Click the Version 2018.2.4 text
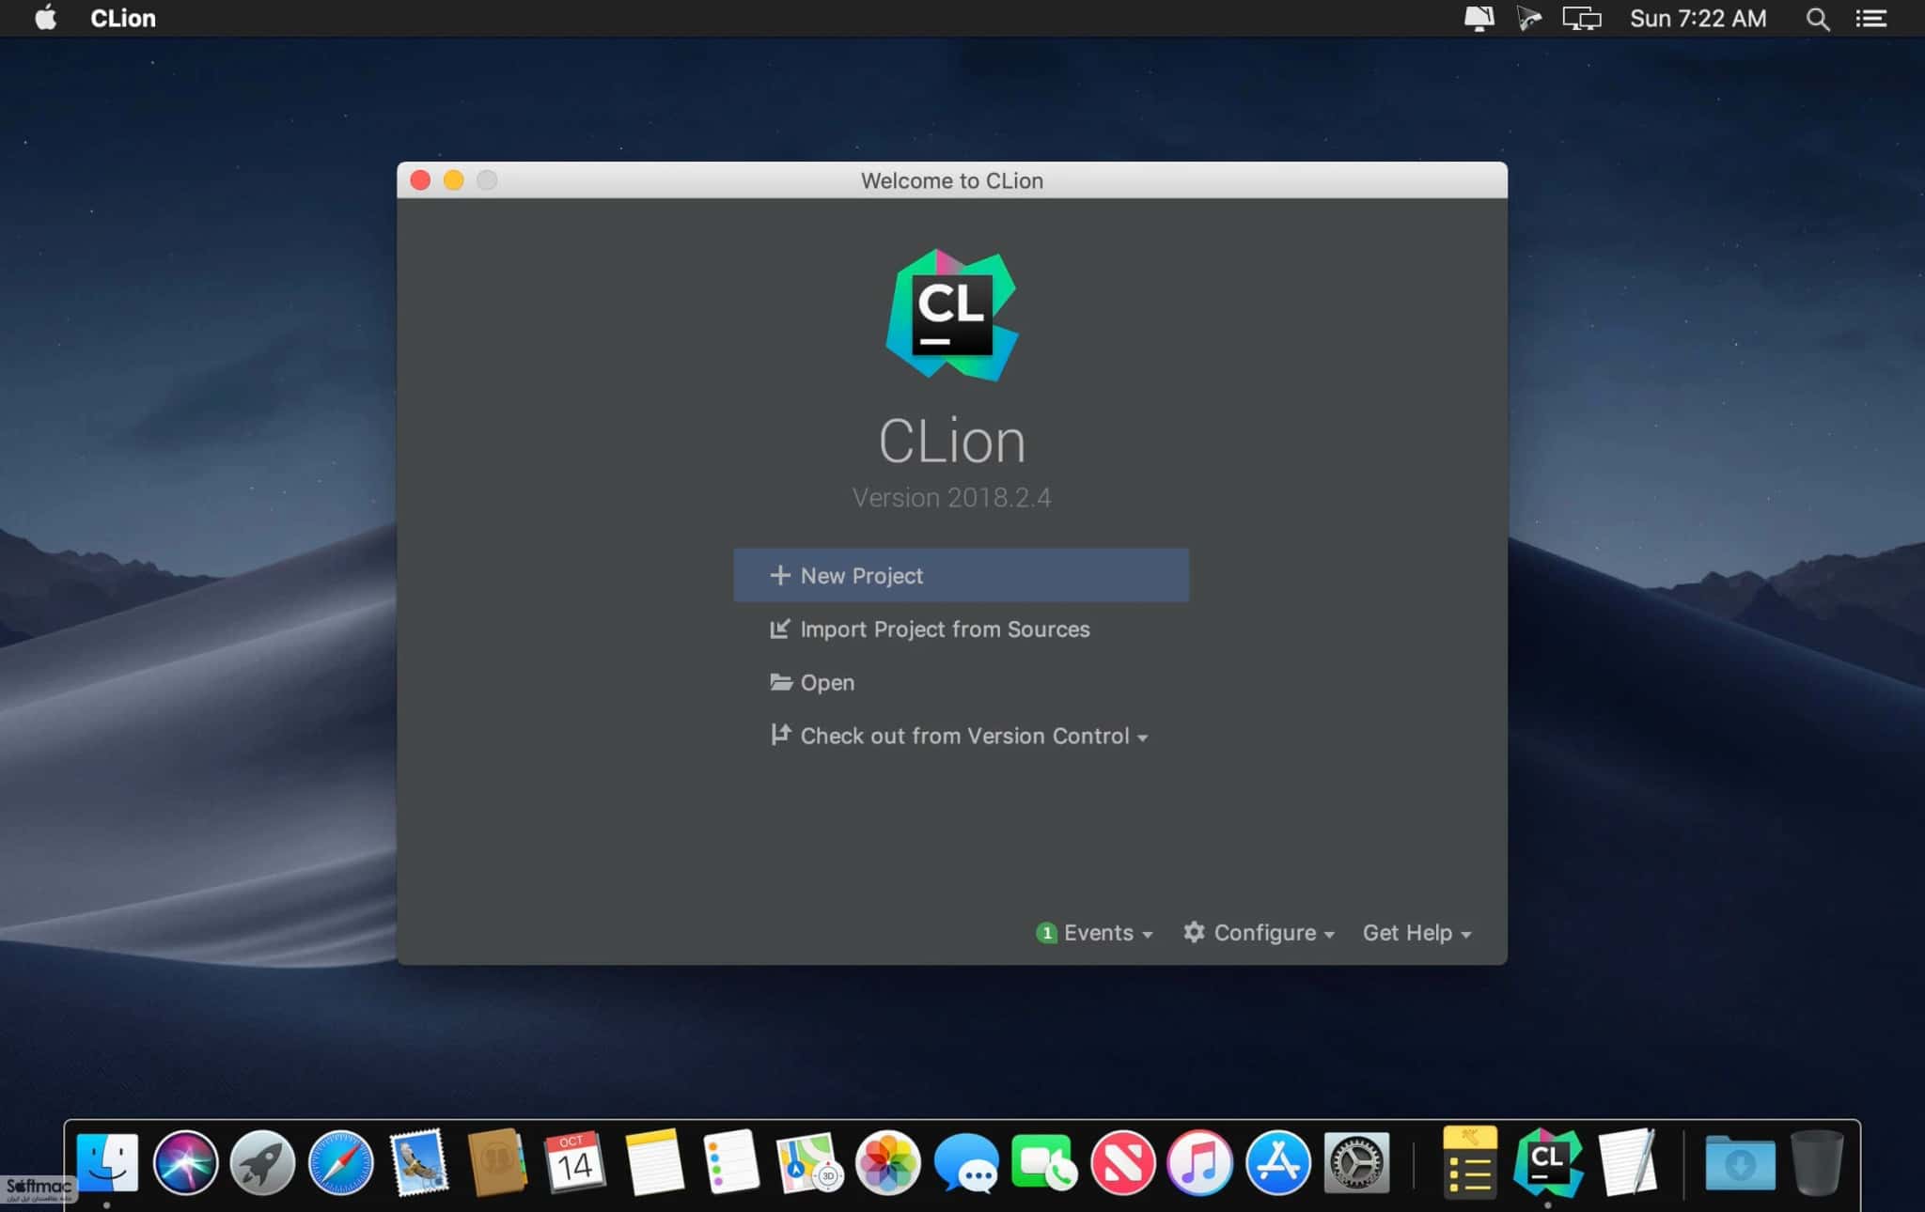 (x=951, y=497)
